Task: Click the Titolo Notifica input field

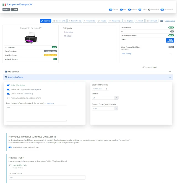Action: coord(47,177)
